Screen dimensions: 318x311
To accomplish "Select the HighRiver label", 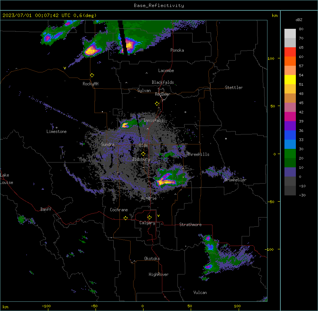I will point(159,274).
